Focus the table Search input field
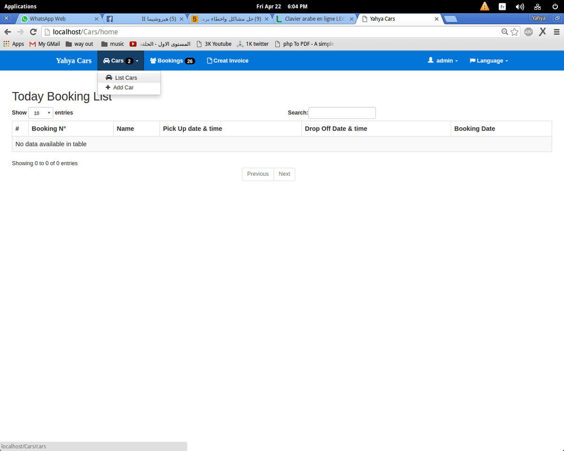This screenshot has height=451, width=564. point(342,113)
